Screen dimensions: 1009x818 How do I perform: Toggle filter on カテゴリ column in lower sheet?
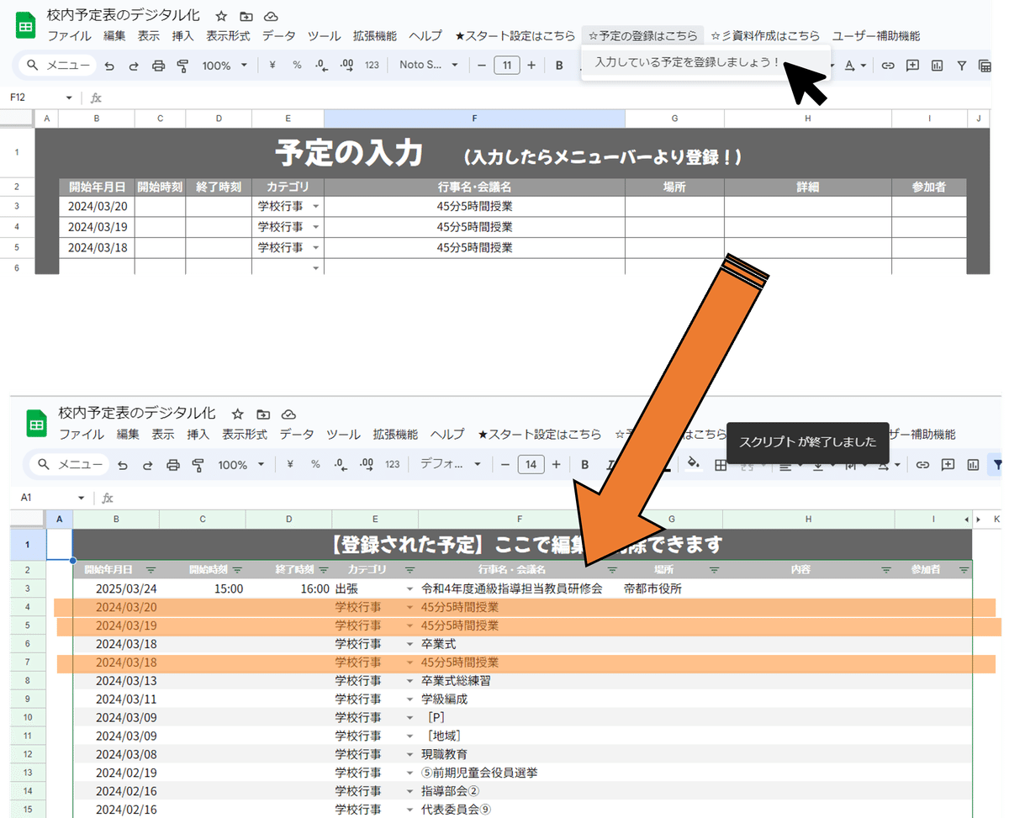click(409, 570)
